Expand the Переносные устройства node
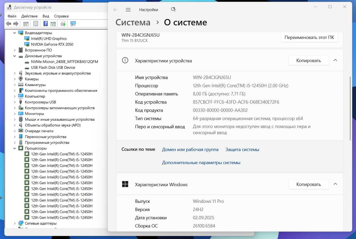The height and width of the screenshot is (239, 356). coord(15,137)
